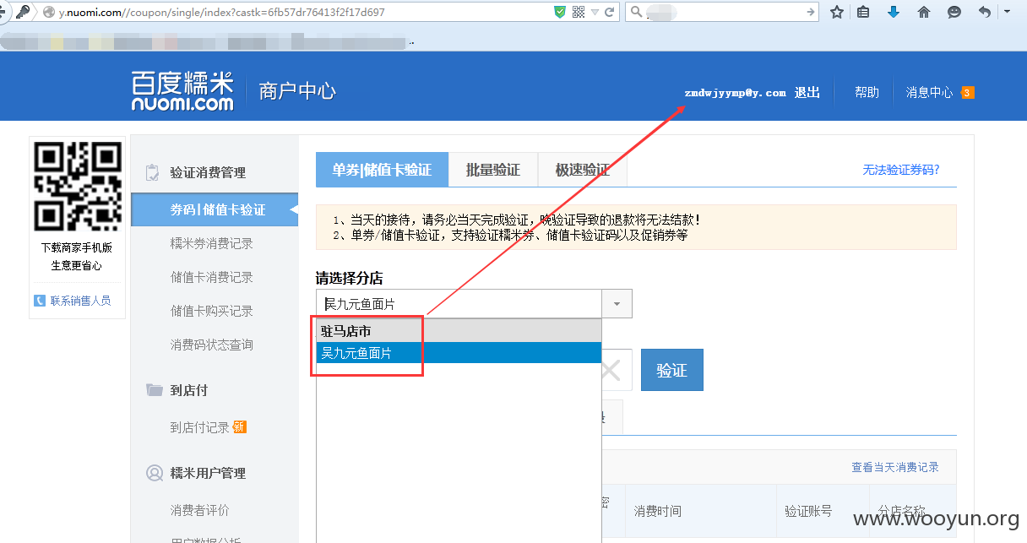Click 无法验证券码? link
The image size is (1027, 543).
[900, 170]
